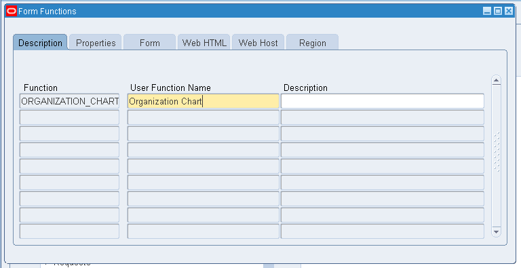The height and width of the screenshot is (268, 521).
Task: Click the scrollbar down arrow
Action: [497, 232]
